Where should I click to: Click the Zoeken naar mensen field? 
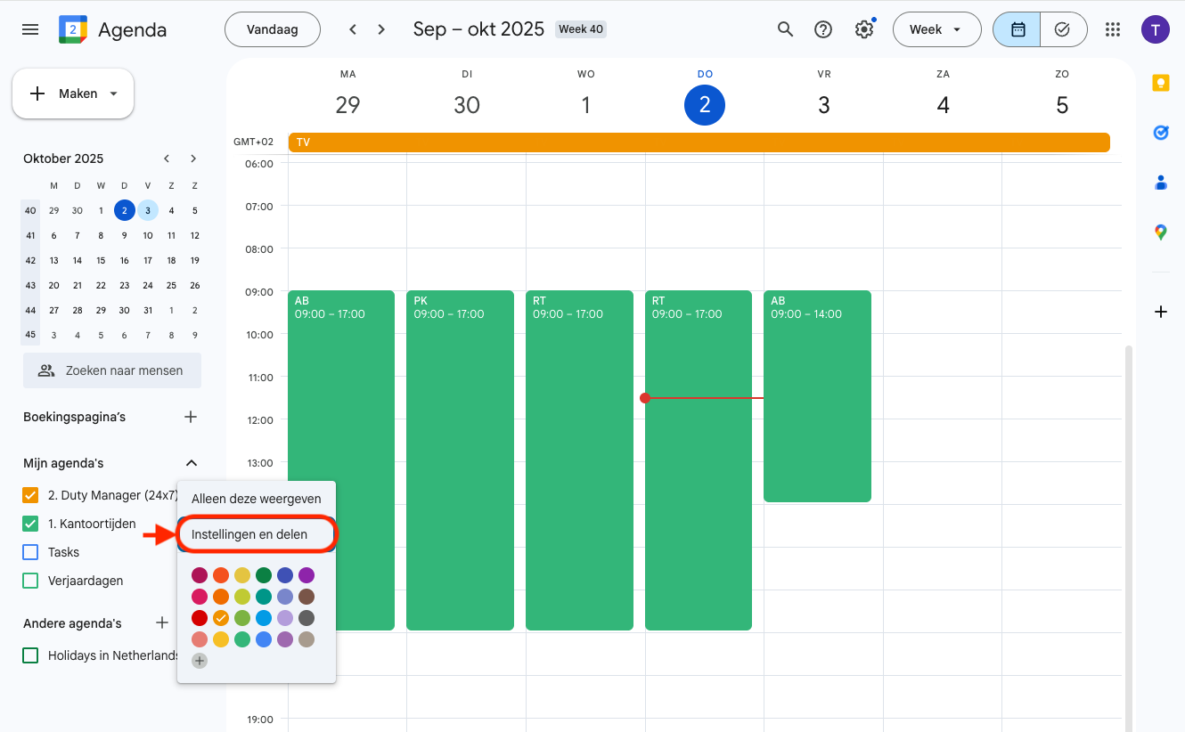point(112,370)
